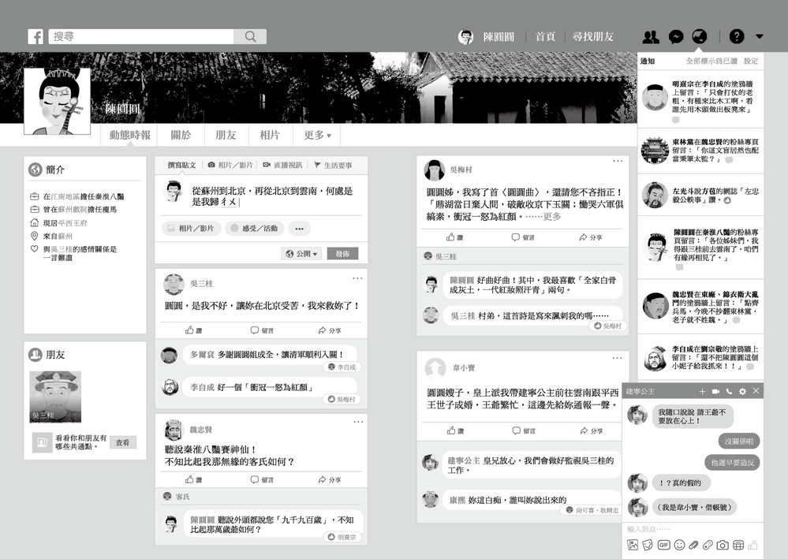The width and height of the screenshot is (788, 559).
Task: Click 陳圓圓 profile picture
Action: click(x=58, y=102)
